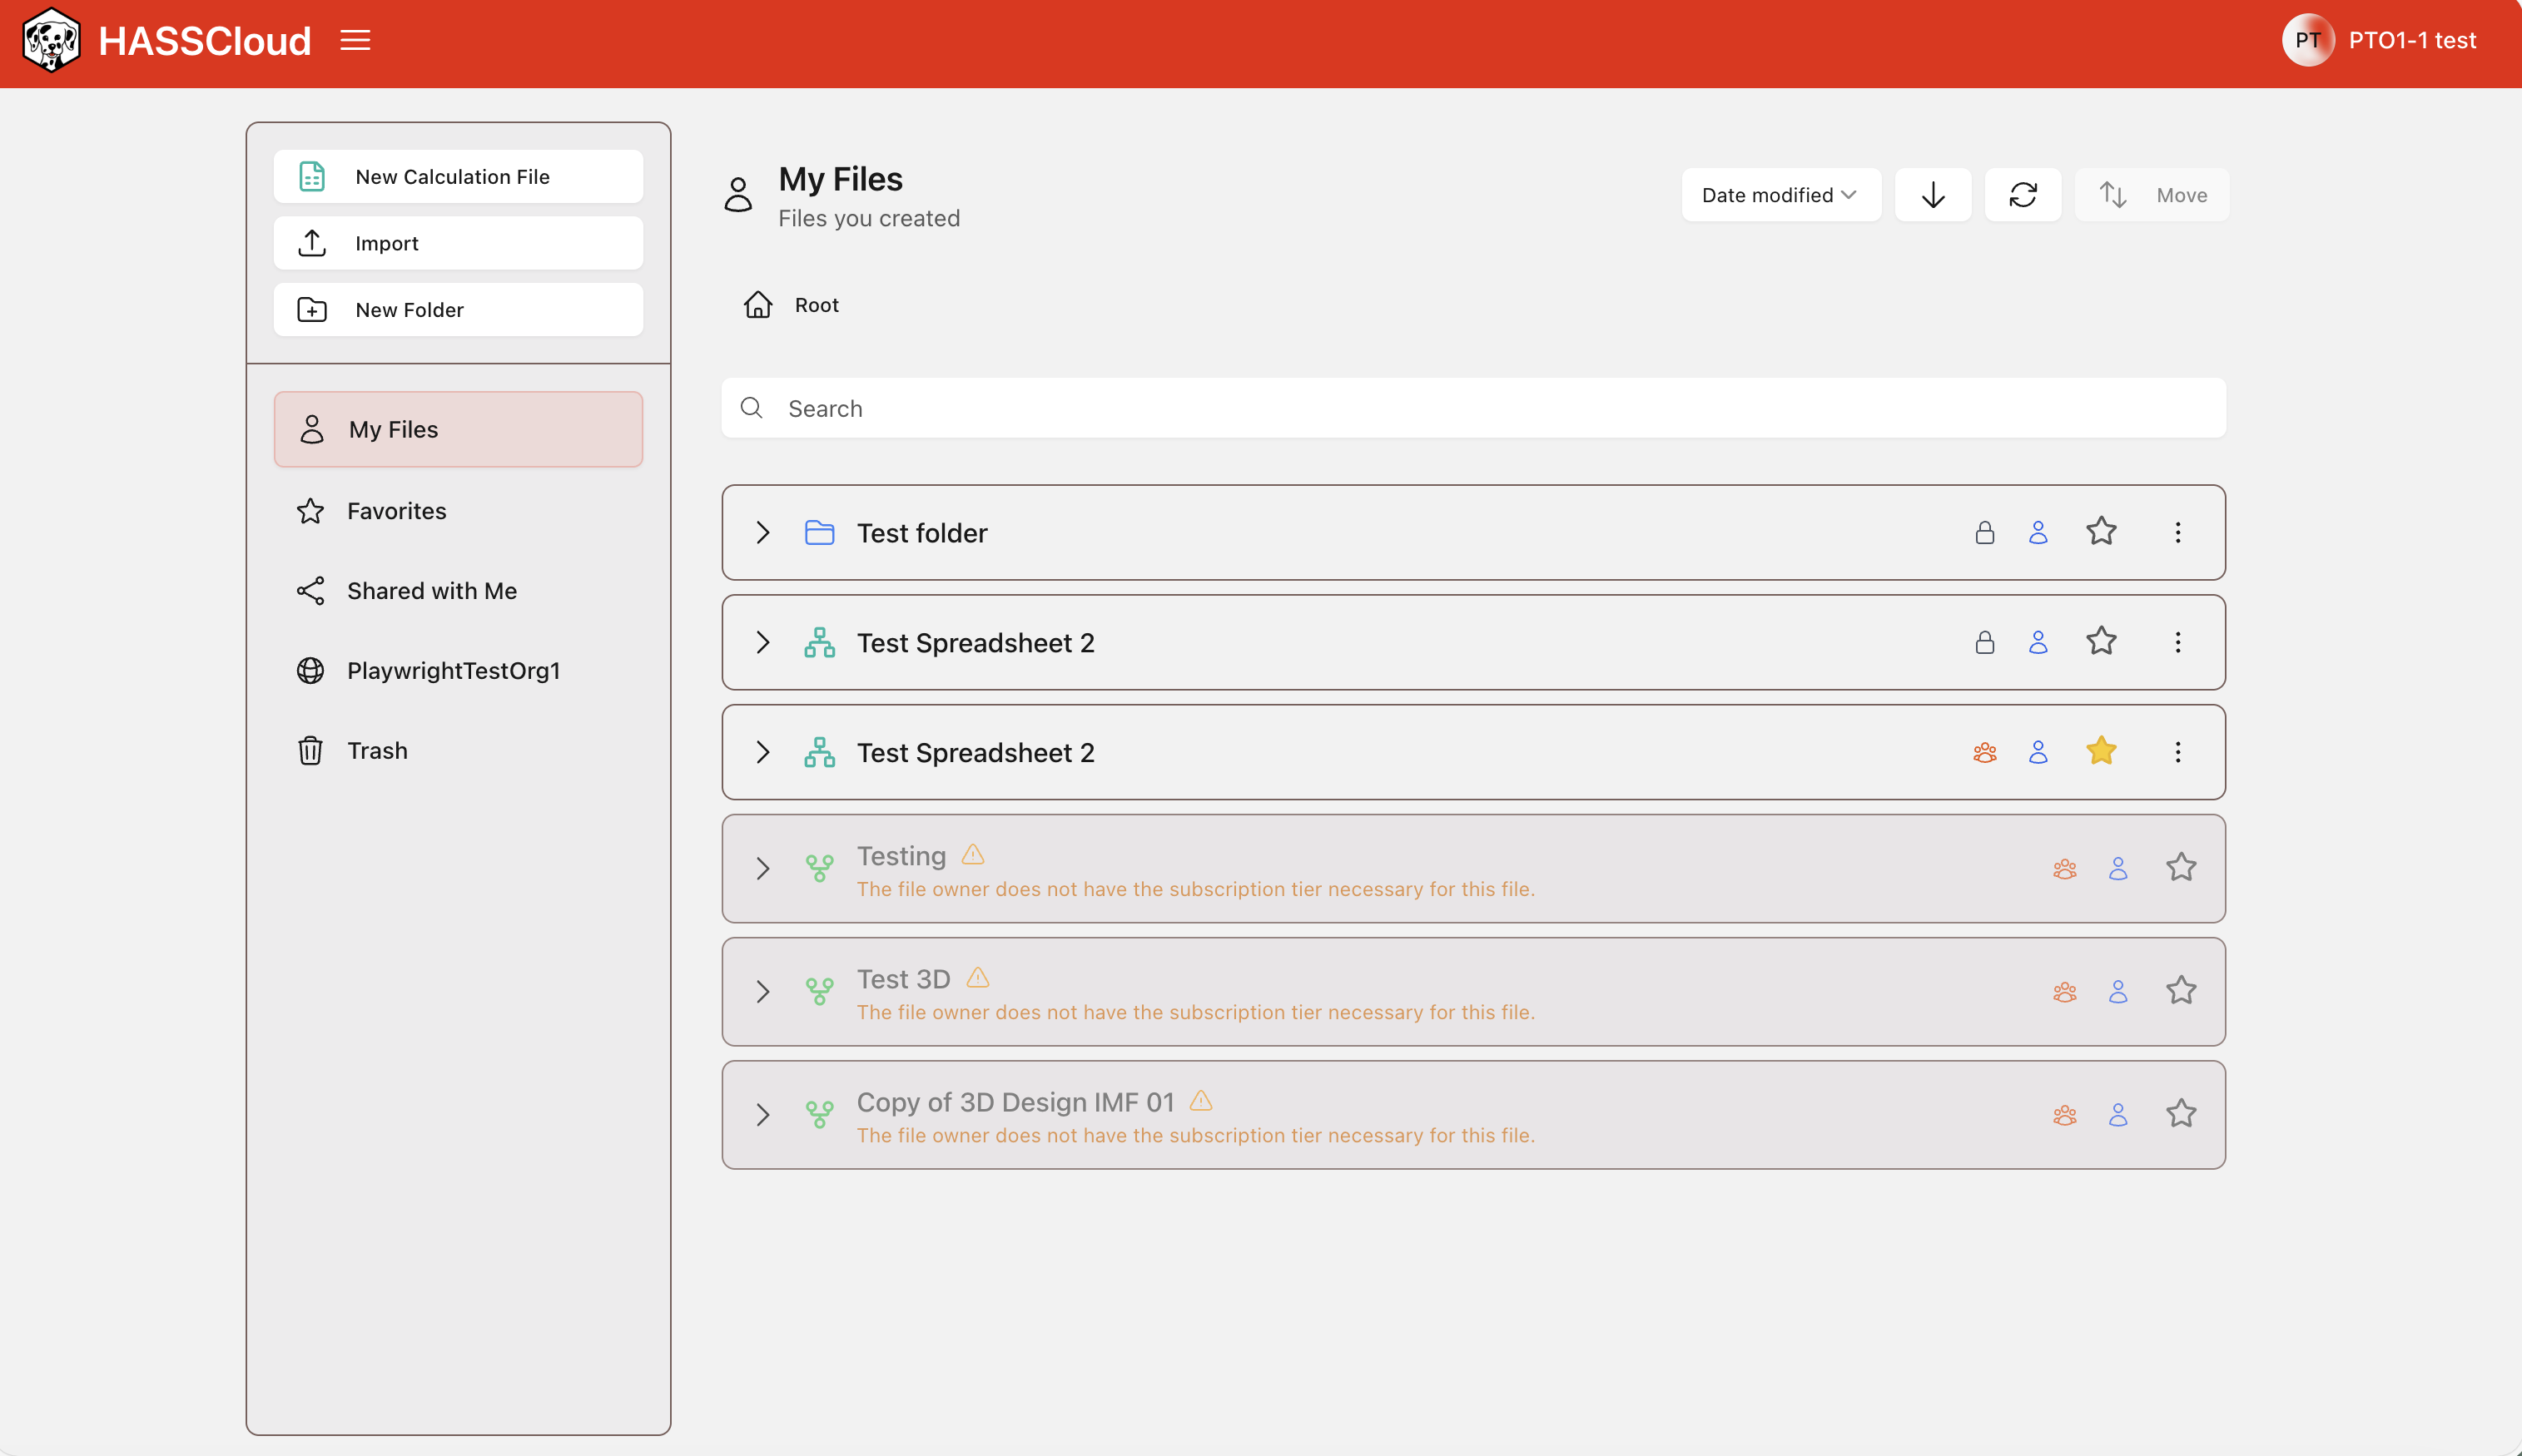Click the Root breadcrumb label
The height and width of the screenshot is (1456, 2522).
pyautogui.click(x=817, y=305)
